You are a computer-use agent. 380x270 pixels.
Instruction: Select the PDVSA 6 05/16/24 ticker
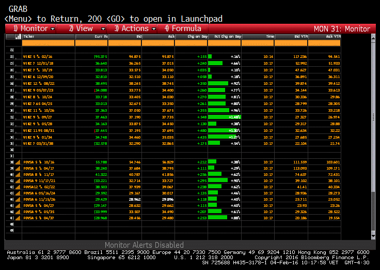click(x=39, y=193)
